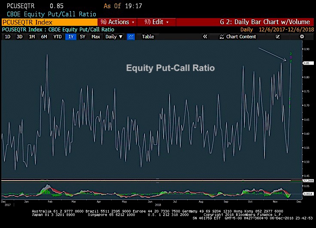Select the 3D time range
This screenshot has width=316, height=228.
pos(20,37)
